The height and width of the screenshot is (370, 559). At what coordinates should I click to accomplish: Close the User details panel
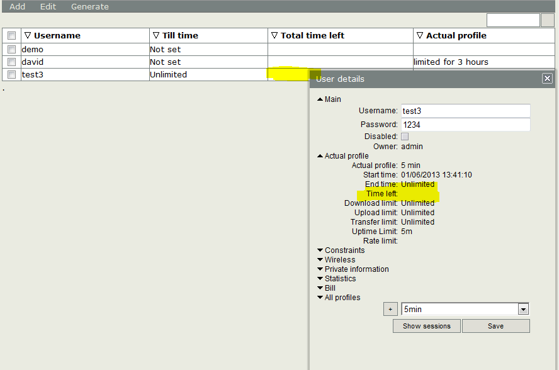[547, 79]
